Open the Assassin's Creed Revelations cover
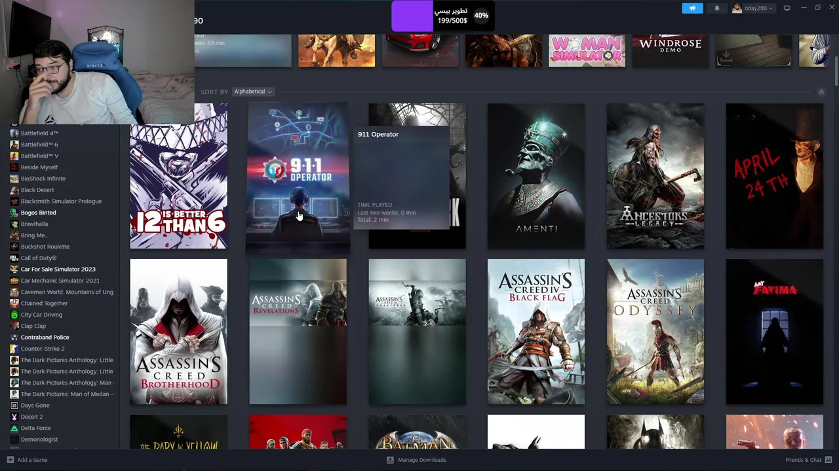 (298, 332)
